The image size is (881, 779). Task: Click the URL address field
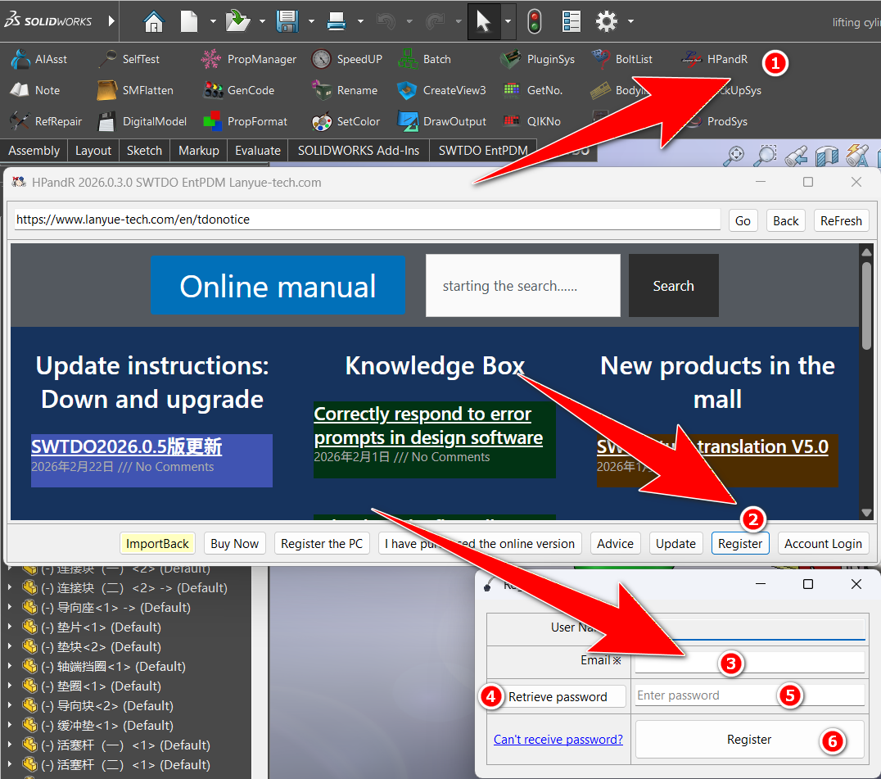(367, 220)
